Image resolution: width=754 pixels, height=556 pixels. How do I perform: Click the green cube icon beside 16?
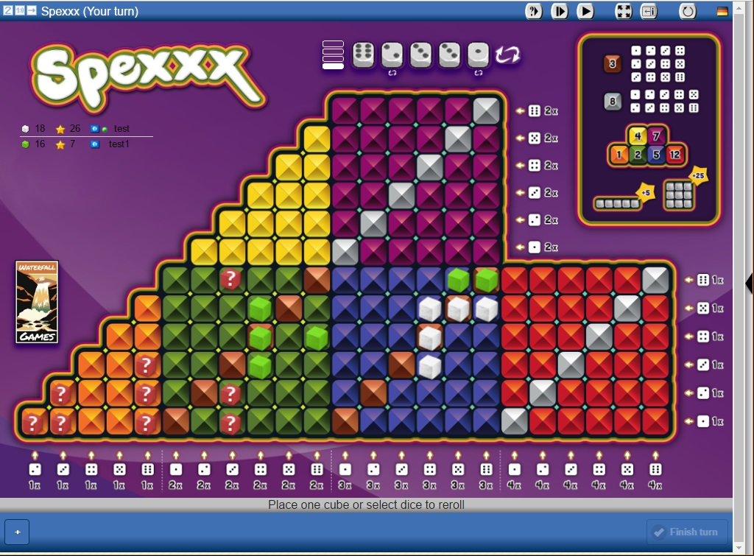(x=26, y=144)
